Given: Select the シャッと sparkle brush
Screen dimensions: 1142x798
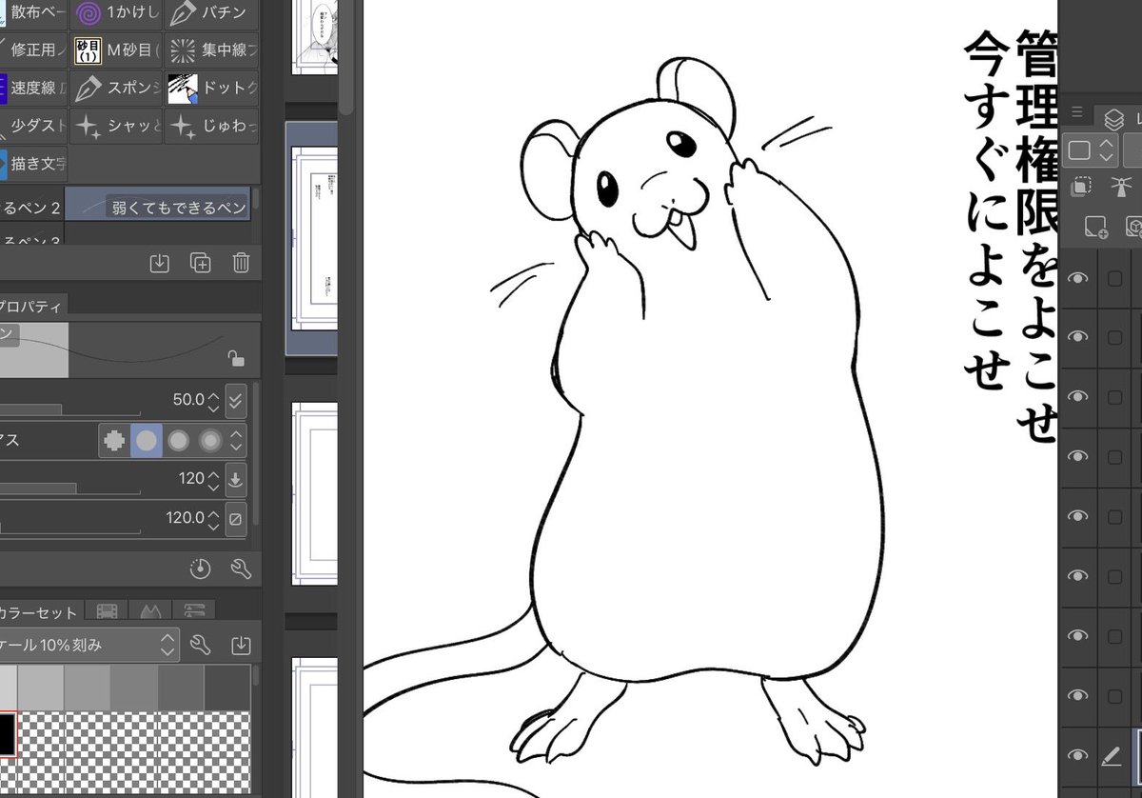Looking at the screenshot, I should point(115,125).
